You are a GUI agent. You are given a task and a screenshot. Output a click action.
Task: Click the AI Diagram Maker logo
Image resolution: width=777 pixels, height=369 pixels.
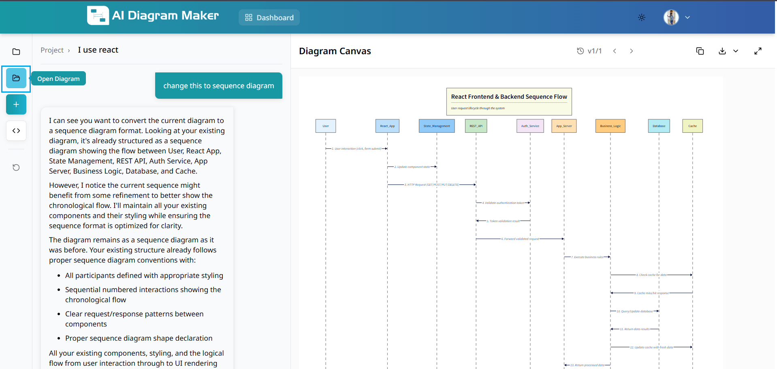coord(153,15)
